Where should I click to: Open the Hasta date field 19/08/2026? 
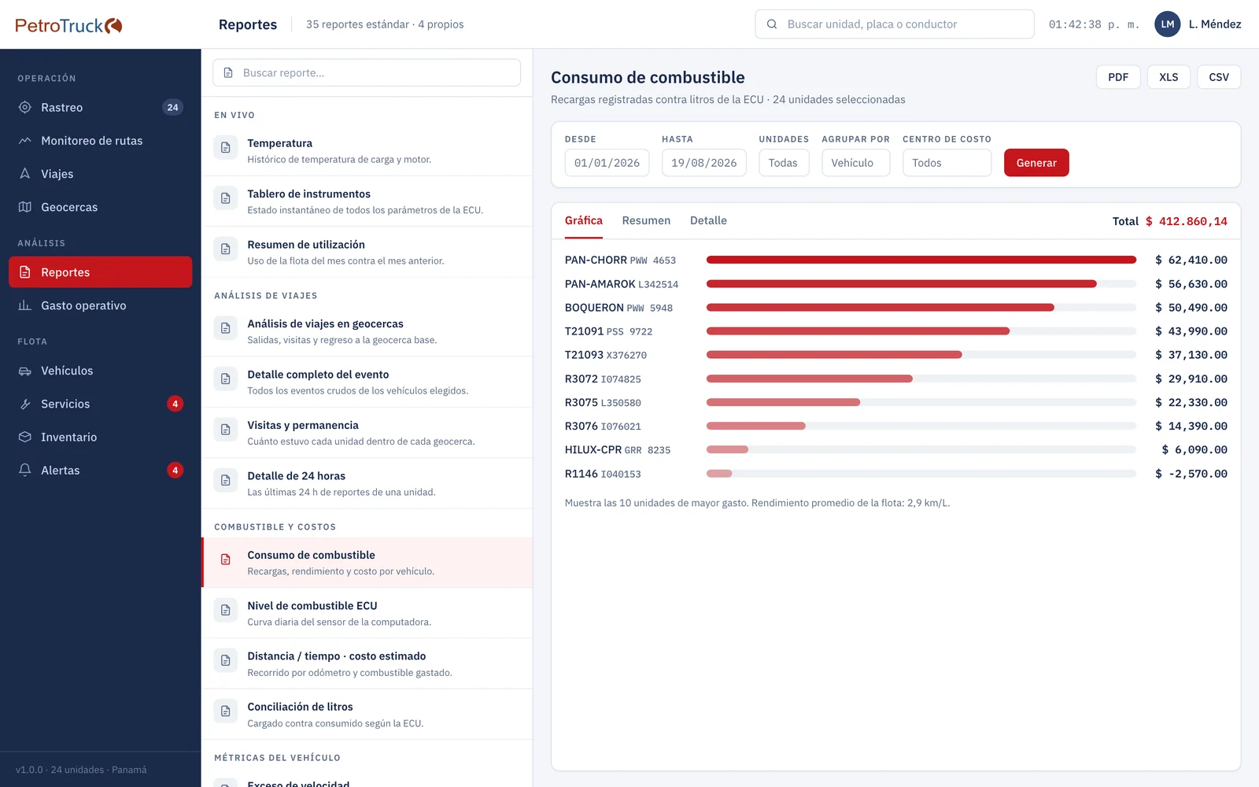[x=703, y=163]
